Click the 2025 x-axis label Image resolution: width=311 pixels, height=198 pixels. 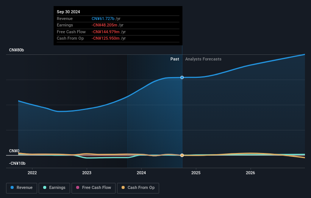tap(196, 173)
